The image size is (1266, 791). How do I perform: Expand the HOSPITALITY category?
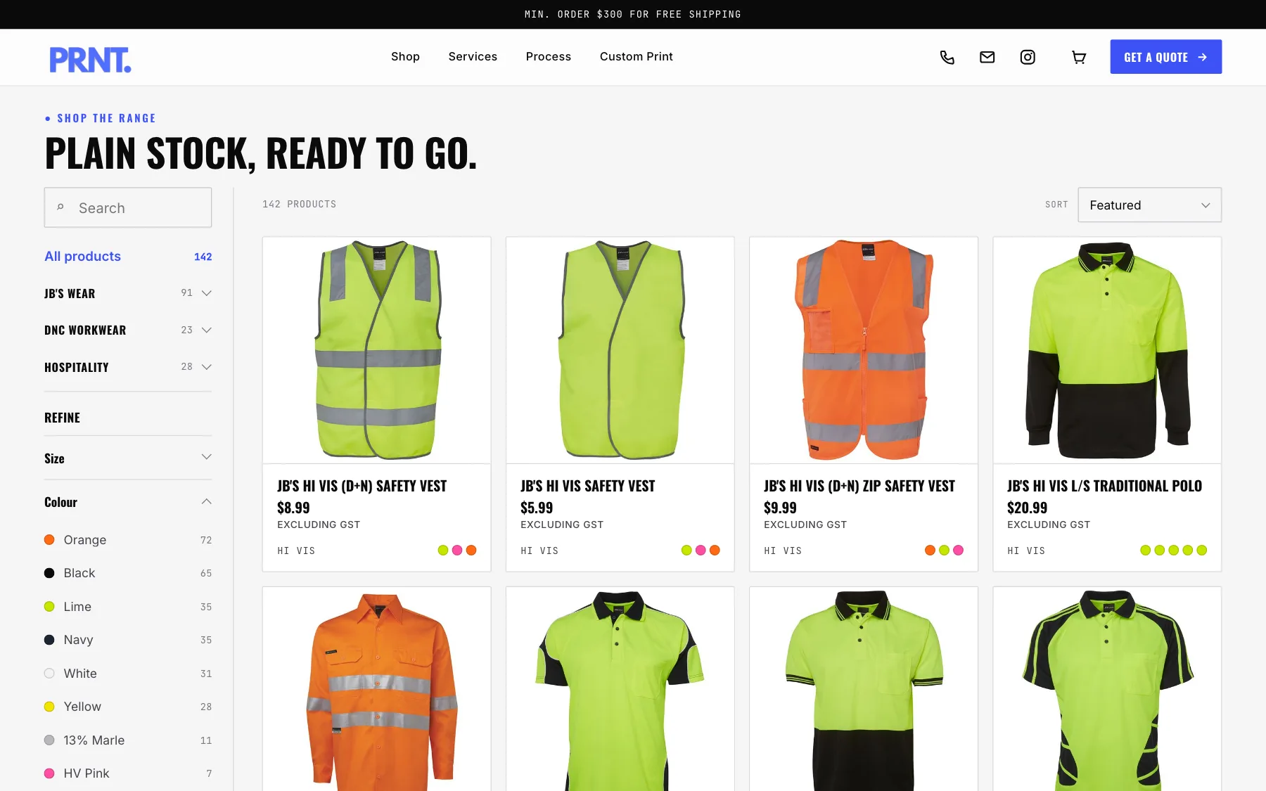128,367
